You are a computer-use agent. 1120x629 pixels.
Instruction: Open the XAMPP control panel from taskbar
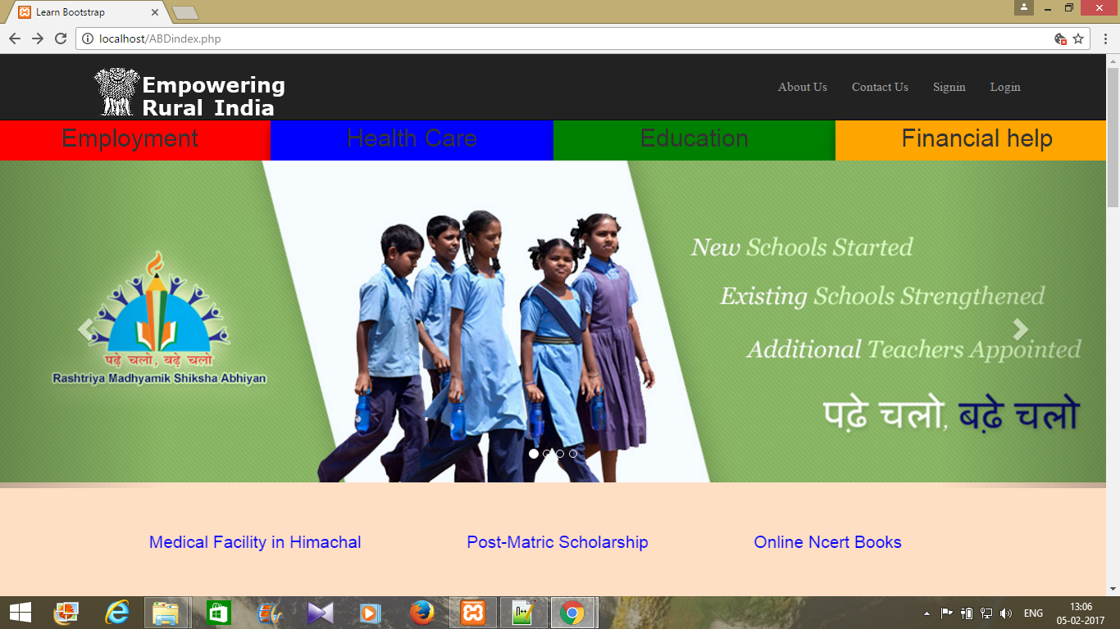[473, 612]
